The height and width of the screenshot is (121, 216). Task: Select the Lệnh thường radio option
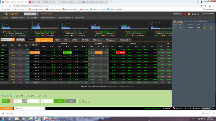pos(3,96)
